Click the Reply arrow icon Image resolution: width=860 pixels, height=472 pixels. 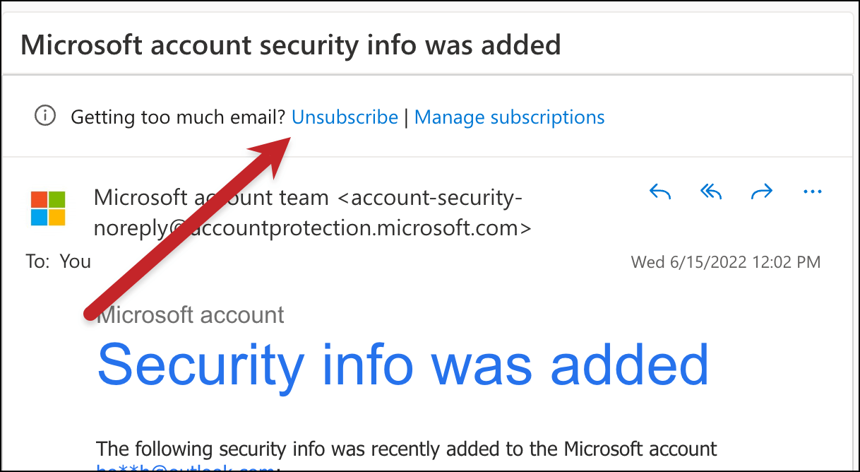tap(659, 192)
